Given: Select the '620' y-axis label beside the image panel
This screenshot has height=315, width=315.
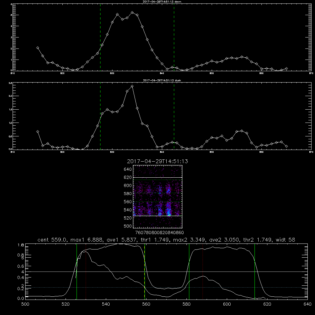Looking at the screenshot, I should 128,177.
